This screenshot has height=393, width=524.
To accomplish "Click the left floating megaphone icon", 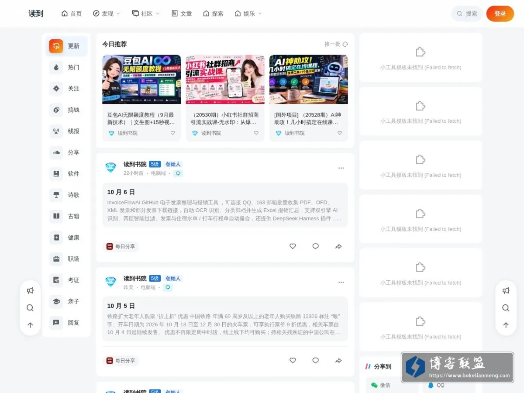I will 30,290.
